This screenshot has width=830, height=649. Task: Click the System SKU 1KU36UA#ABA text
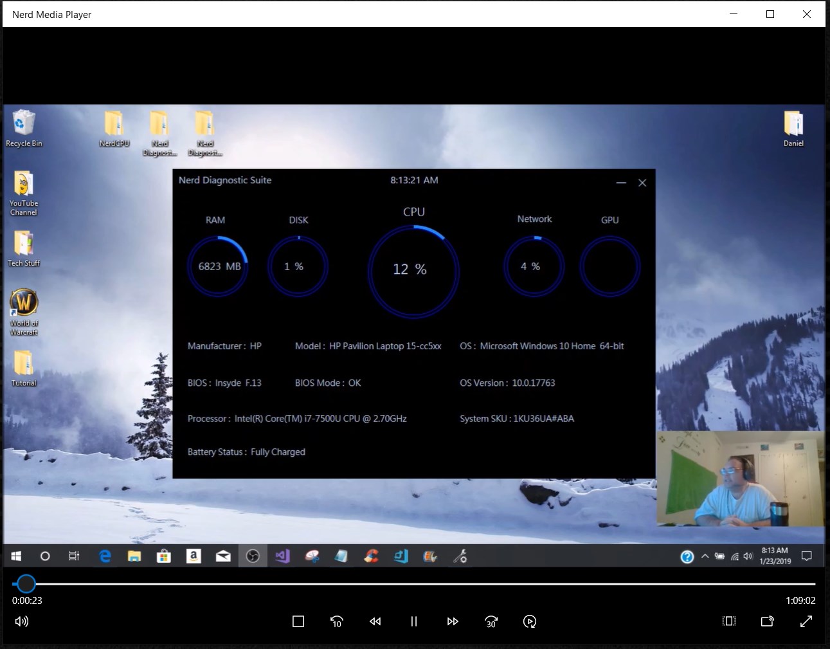pyautogui.click(x=517, y=419)
